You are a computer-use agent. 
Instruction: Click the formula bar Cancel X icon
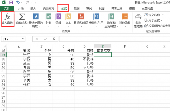click(37, 39)
